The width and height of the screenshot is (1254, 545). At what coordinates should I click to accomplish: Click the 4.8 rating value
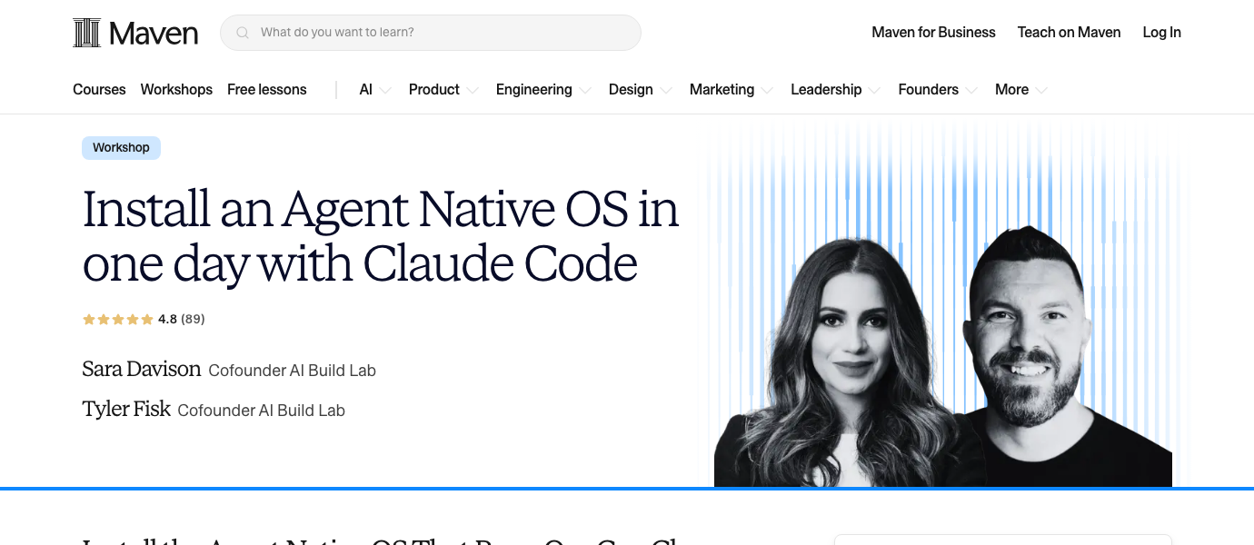tap(167, 320)
